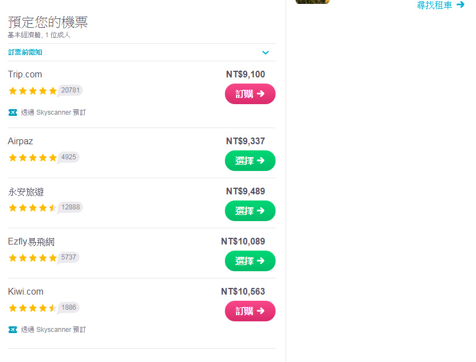This screenshot has width=476, height=362.
Task: Click the Kiwi.com star rating
Action: 33,308
